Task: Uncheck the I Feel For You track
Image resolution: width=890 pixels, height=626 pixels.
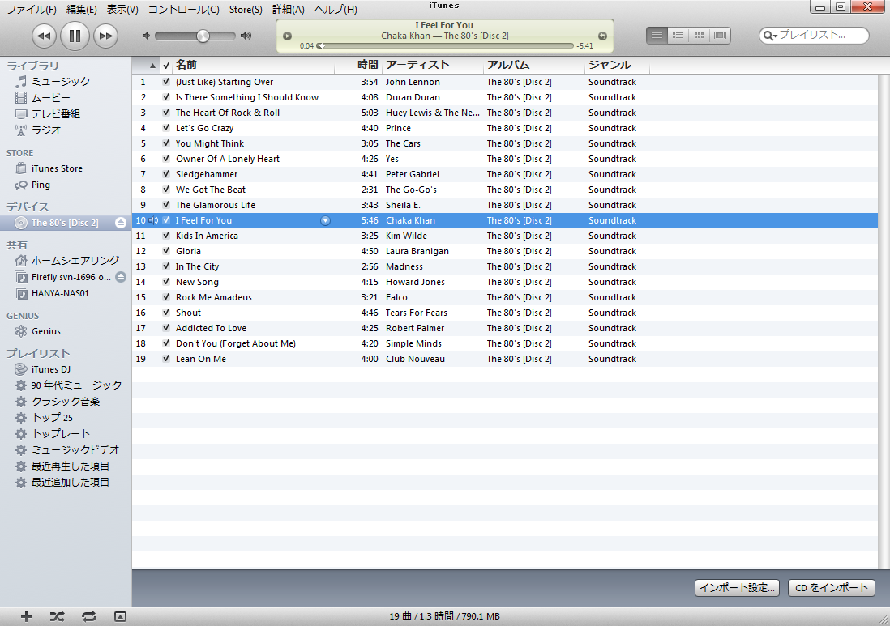Action: pos(166,220)
